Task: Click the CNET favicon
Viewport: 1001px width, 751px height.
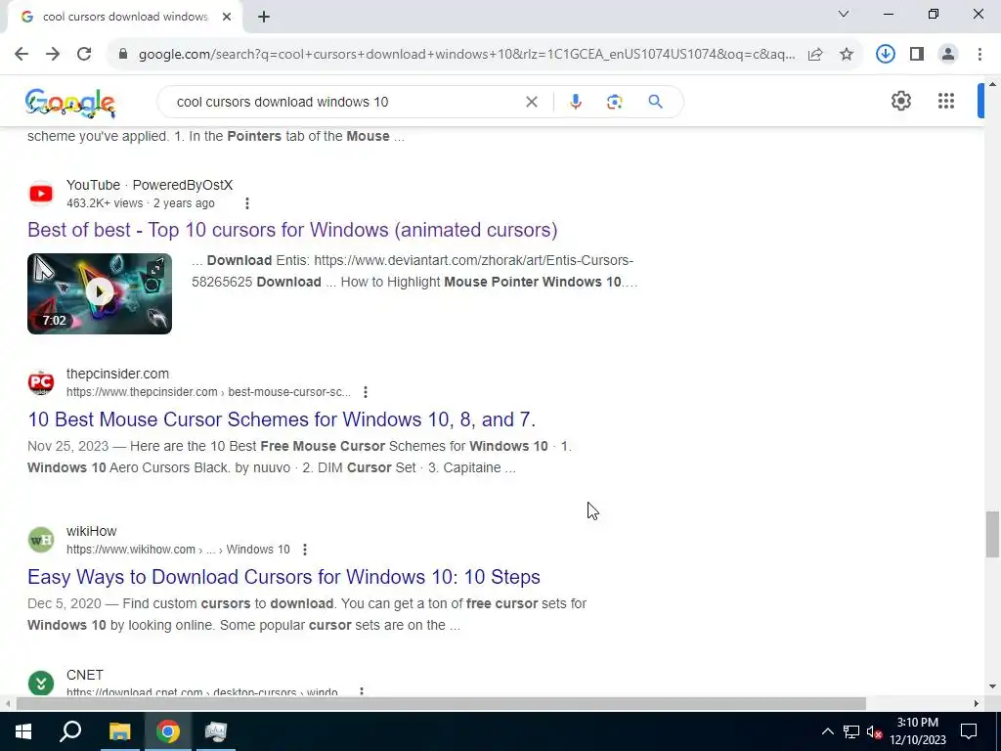Action: [x=41, y=684]
